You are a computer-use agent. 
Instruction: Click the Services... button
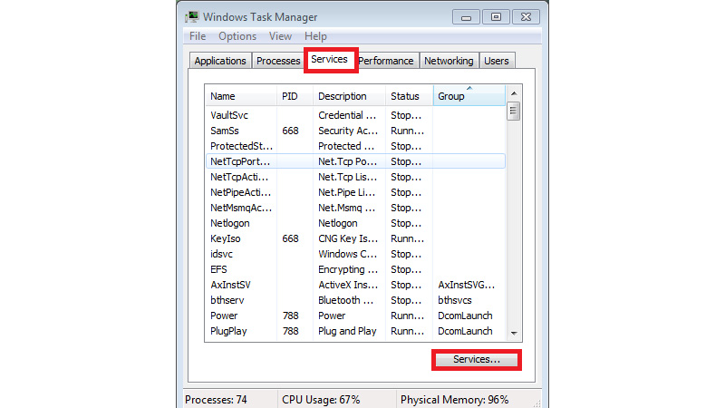[x=477, y=360]
